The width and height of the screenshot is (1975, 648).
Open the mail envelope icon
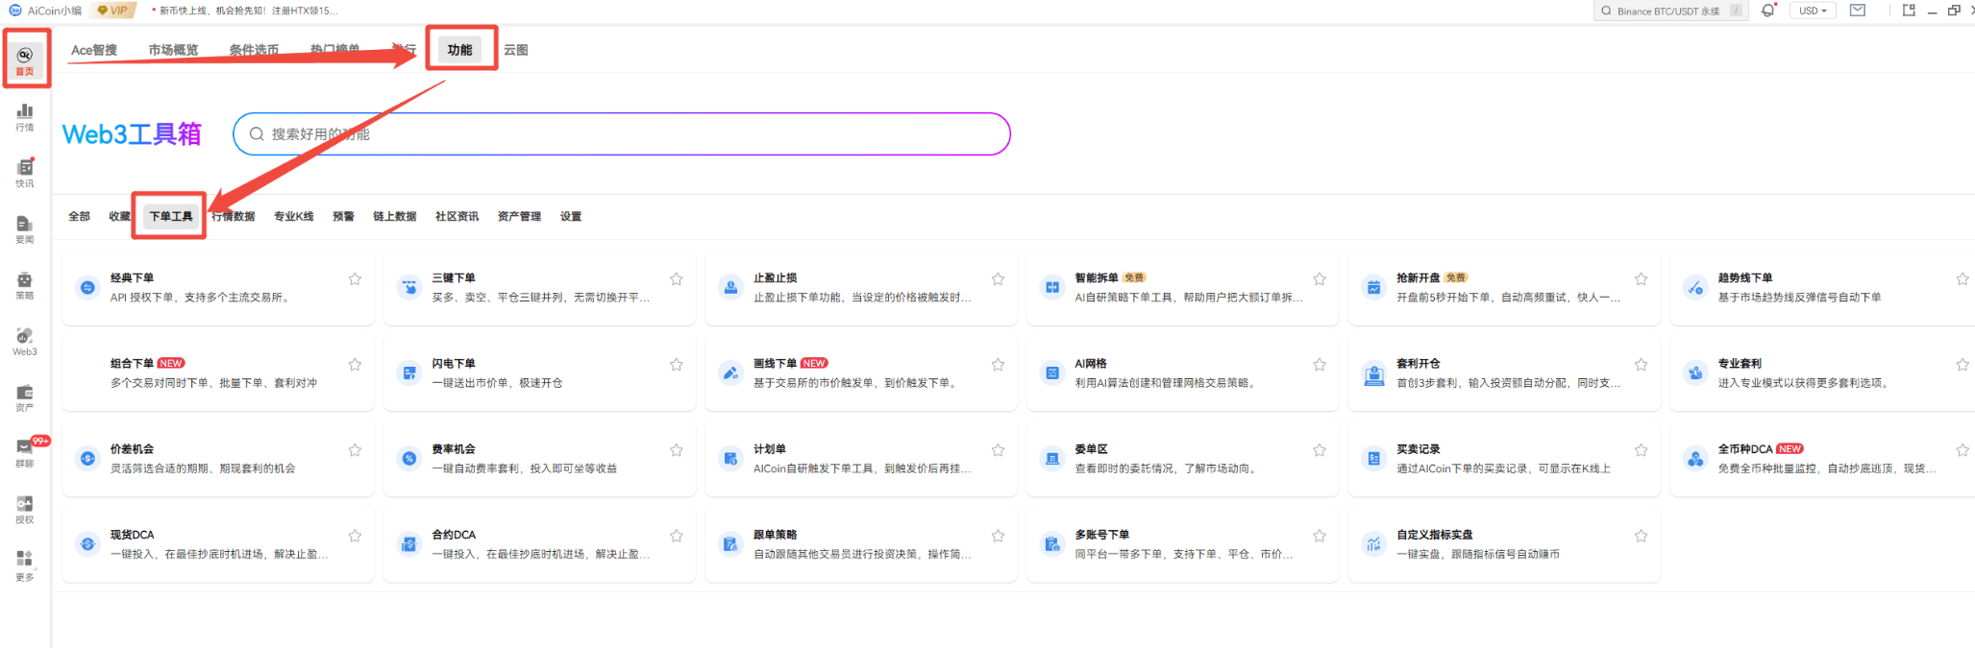click(1858, 11)
